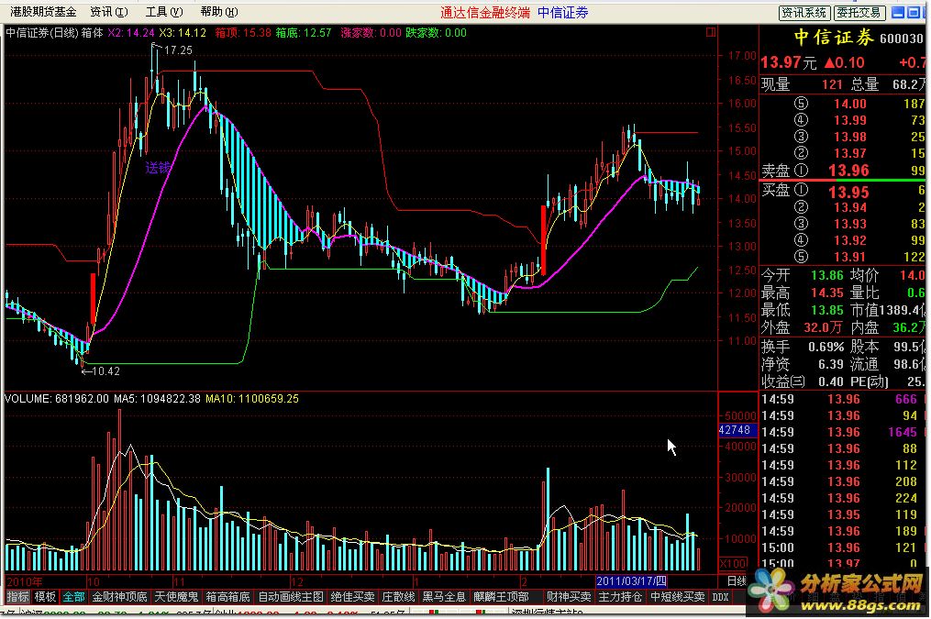Image resolution: width=931 pixels, height=619 pixels.
Task: Switch to 天使魔鬼 indicator tab
Action: coord(176,596)
